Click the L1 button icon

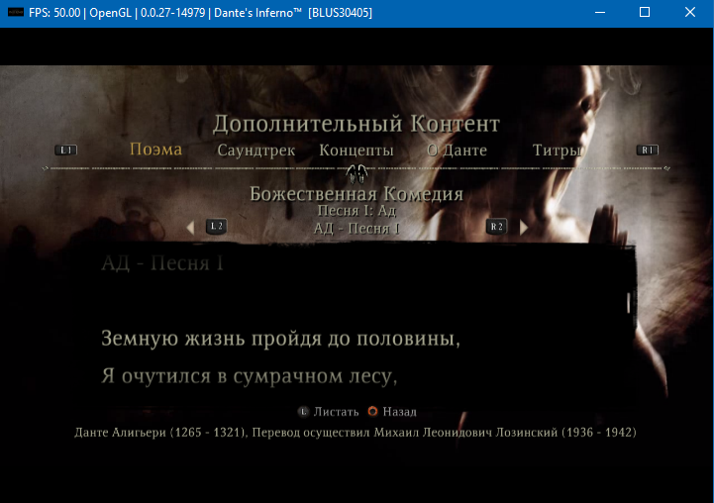point(66,151)
